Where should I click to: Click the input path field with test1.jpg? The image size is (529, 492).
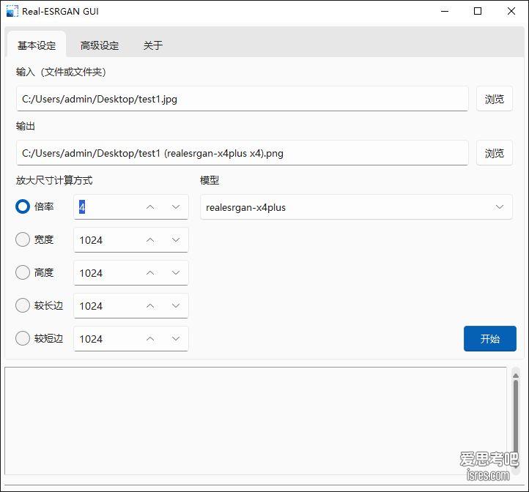(x=242, y=99)
